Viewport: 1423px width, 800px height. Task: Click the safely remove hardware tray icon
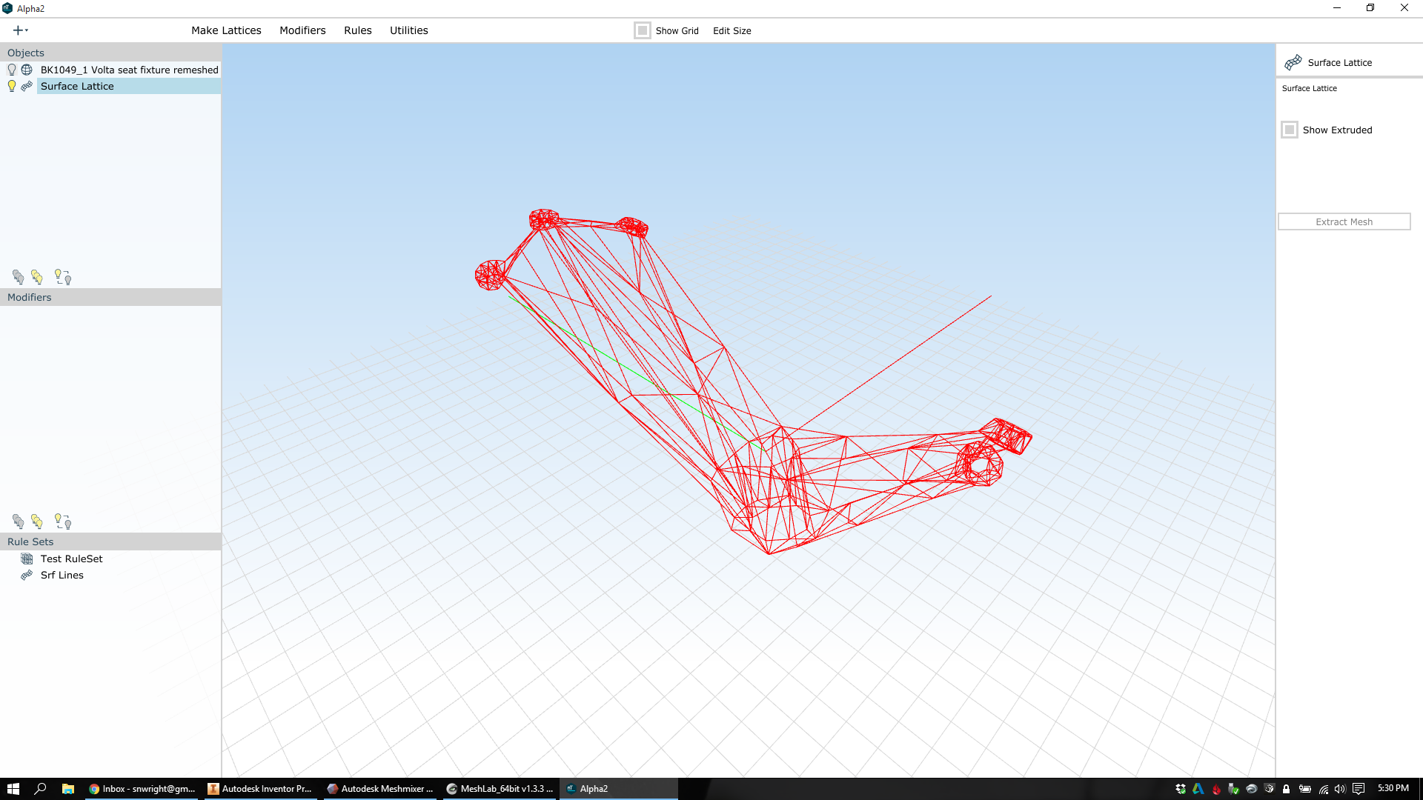coord(1234,789)
